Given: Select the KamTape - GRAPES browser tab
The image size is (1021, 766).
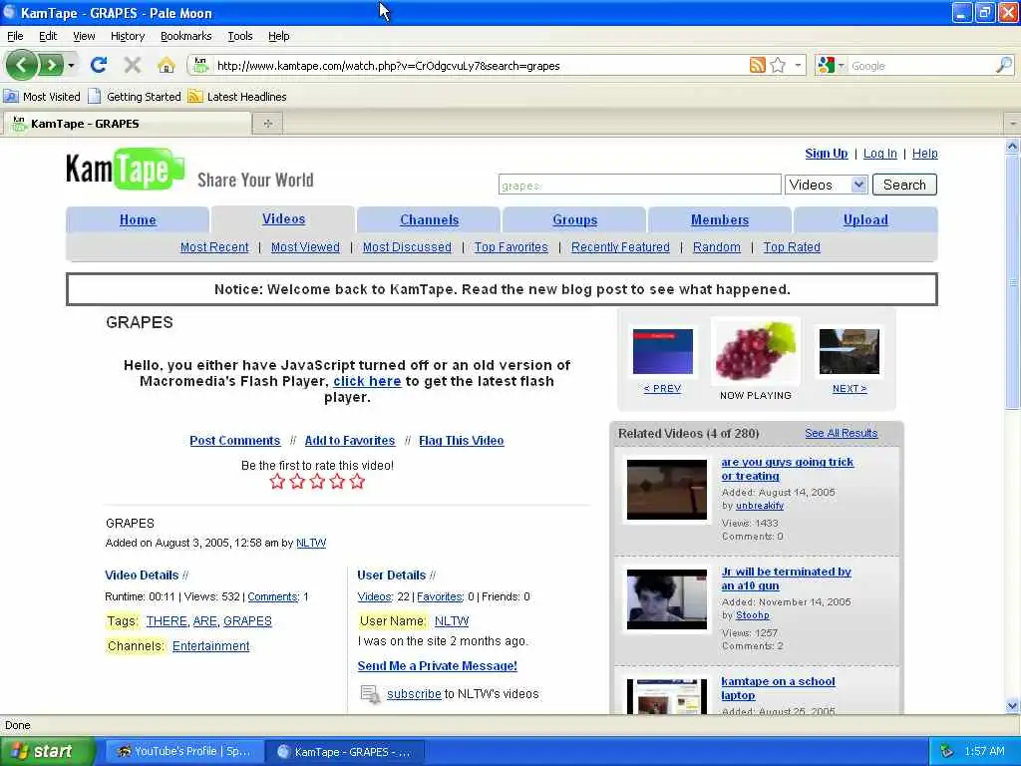Looking at the screenshot, I should coord(127,123).
